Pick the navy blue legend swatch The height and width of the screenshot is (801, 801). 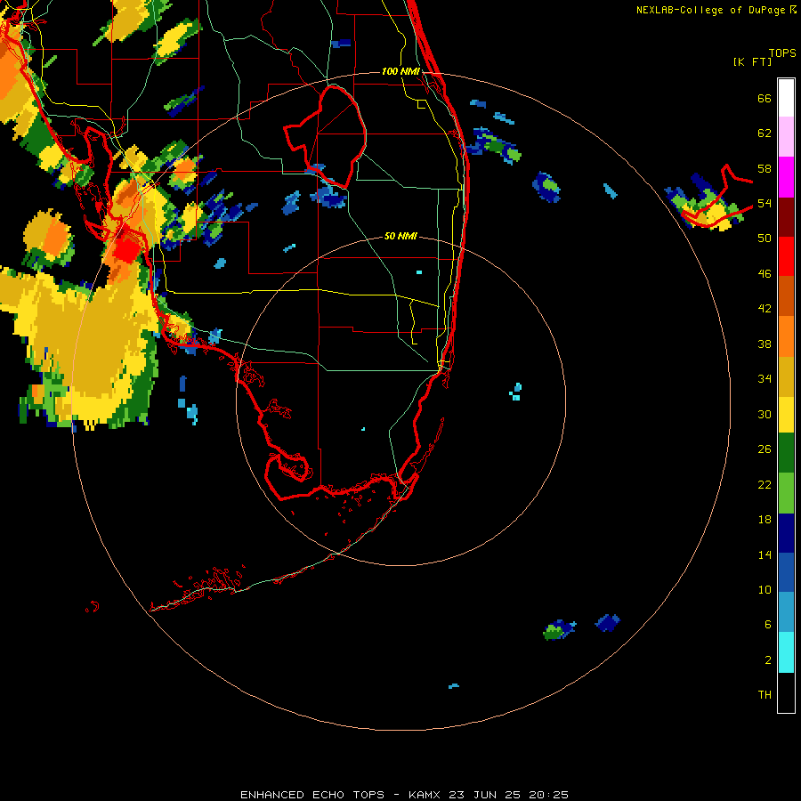(x=786, y=533)
